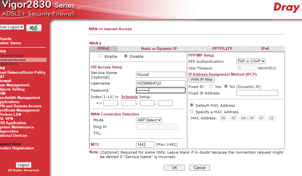302x176 pixels.
Task: Select Default MAC Address option
Action: pyautogui.click(x=192, y=105)
